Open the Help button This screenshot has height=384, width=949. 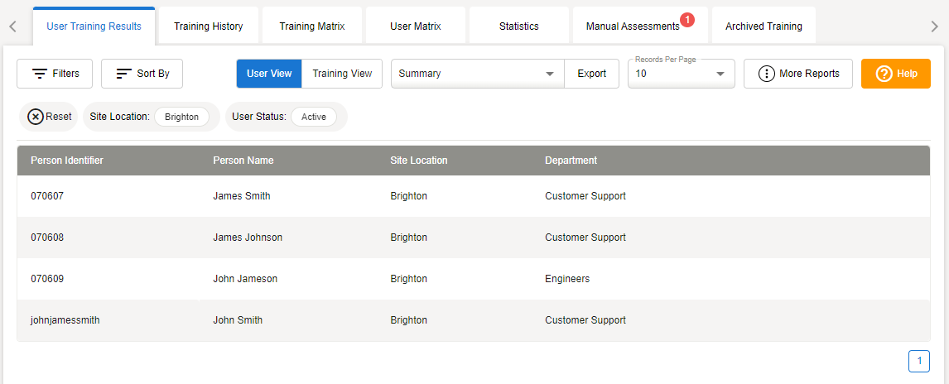point(896,74)
